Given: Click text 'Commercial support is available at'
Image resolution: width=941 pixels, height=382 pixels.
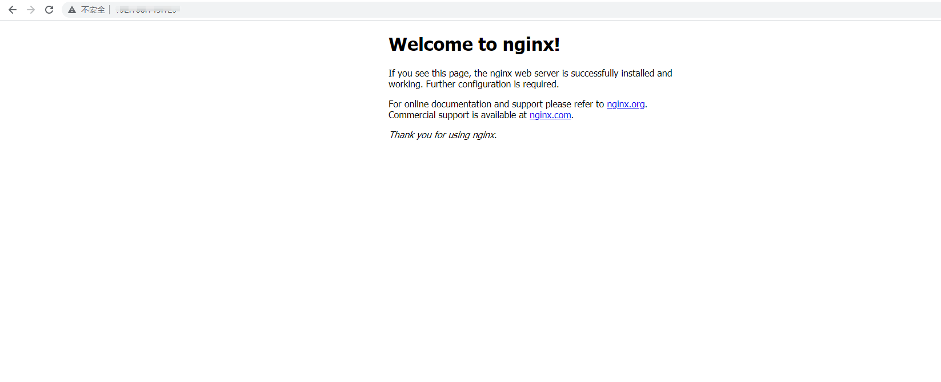Looking at the screenshot, I should [458, 115].
